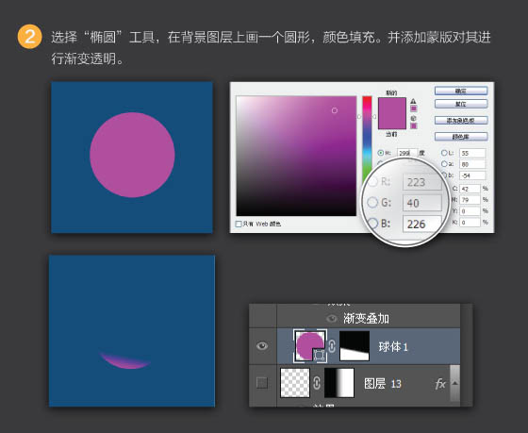Click the link icon on 球体 1 layer
528x433 pixels.
click(332, 346)
